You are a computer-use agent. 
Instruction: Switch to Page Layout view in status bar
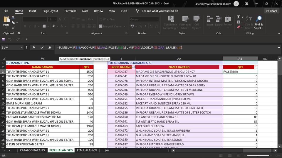230,155
